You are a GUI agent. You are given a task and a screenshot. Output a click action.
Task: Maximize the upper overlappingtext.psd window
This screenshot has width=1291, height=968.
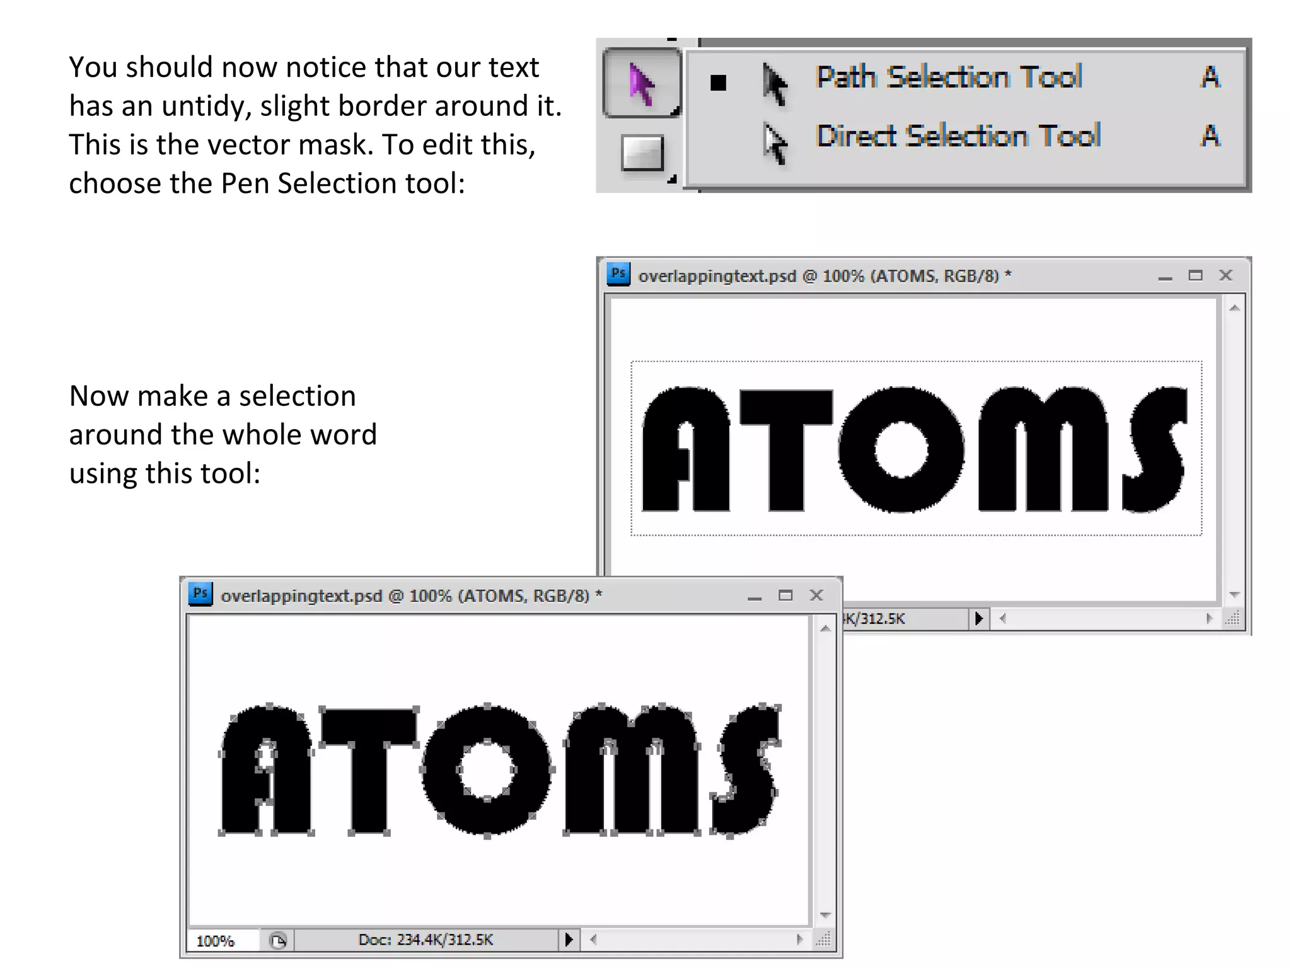1195,275
